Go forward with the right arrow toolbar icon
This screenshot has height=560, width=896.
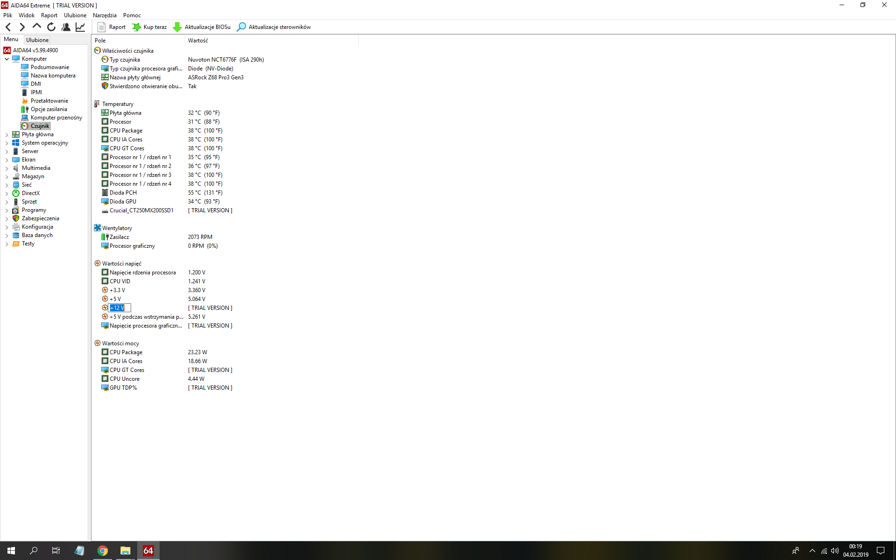tap(22, 27)
